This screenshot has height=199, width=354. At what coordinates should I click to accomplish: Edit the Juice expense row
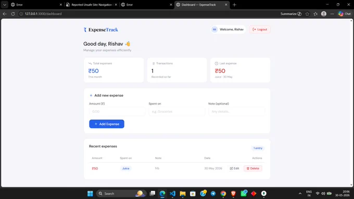click(x=234, y=168)
